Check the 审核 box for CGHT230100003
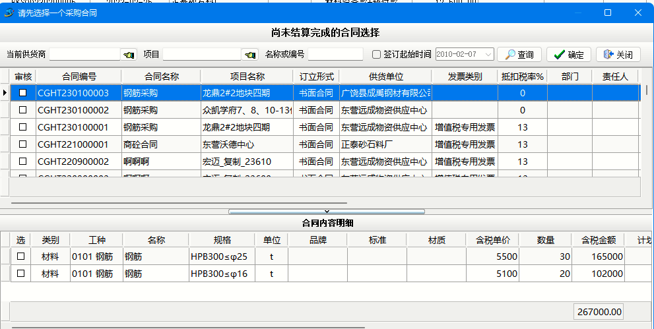 coord(23,93)
